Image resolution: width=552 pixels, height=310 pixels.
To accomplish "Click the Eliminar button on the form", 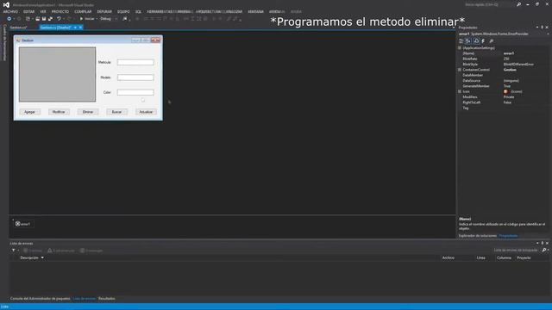I will [88, 112].
